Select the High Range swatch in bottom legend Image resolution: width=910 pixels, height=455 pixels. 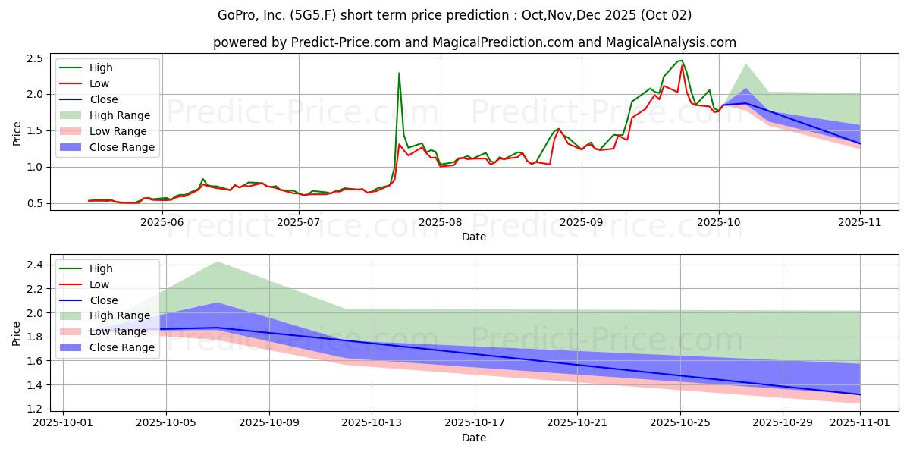(73, 316)
